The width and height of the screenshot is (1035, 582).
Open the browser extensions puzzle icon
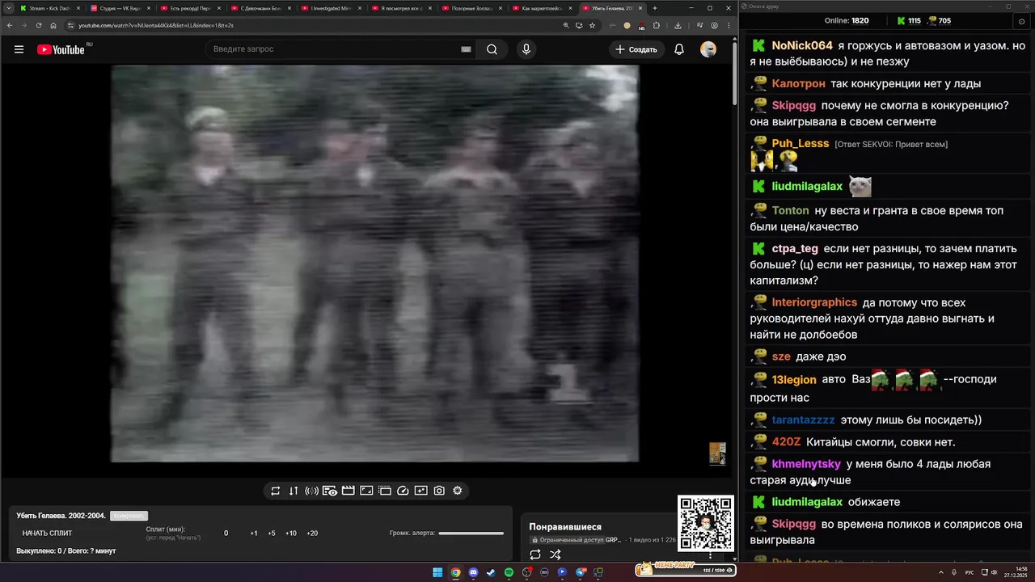(656, 25)
